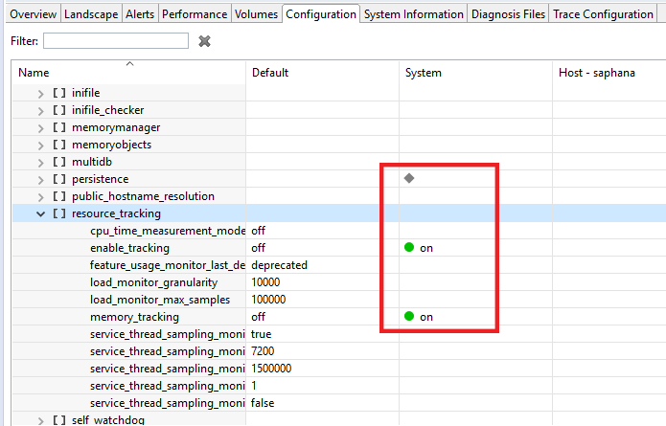This screenshot has width=666, height=426.
Task: Click the green status icon for memory_tracking
Action: tap(409, 317)
